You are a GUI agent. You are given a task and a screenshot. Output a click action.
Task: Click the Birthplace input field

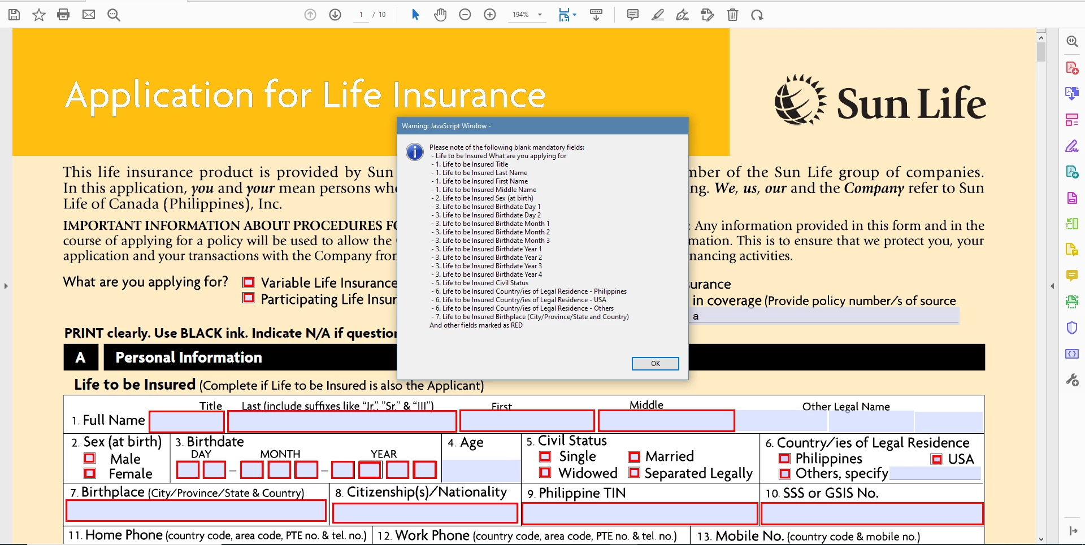(196, 511)
